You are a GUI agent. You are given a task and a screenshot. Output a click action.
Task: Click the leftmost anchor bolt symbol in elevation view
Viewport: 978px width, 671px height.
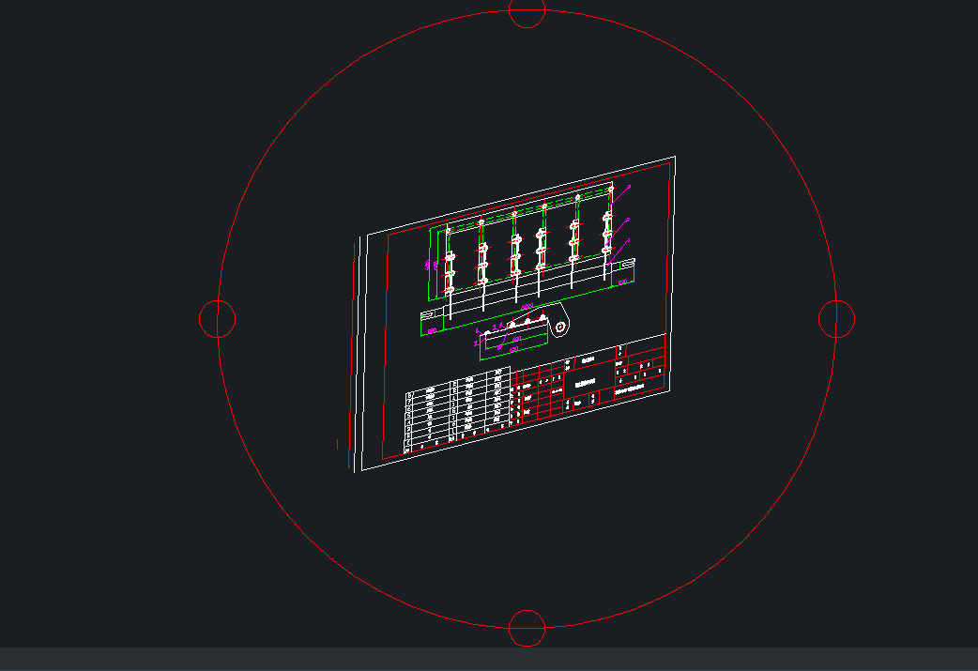[x=449, y=257]
